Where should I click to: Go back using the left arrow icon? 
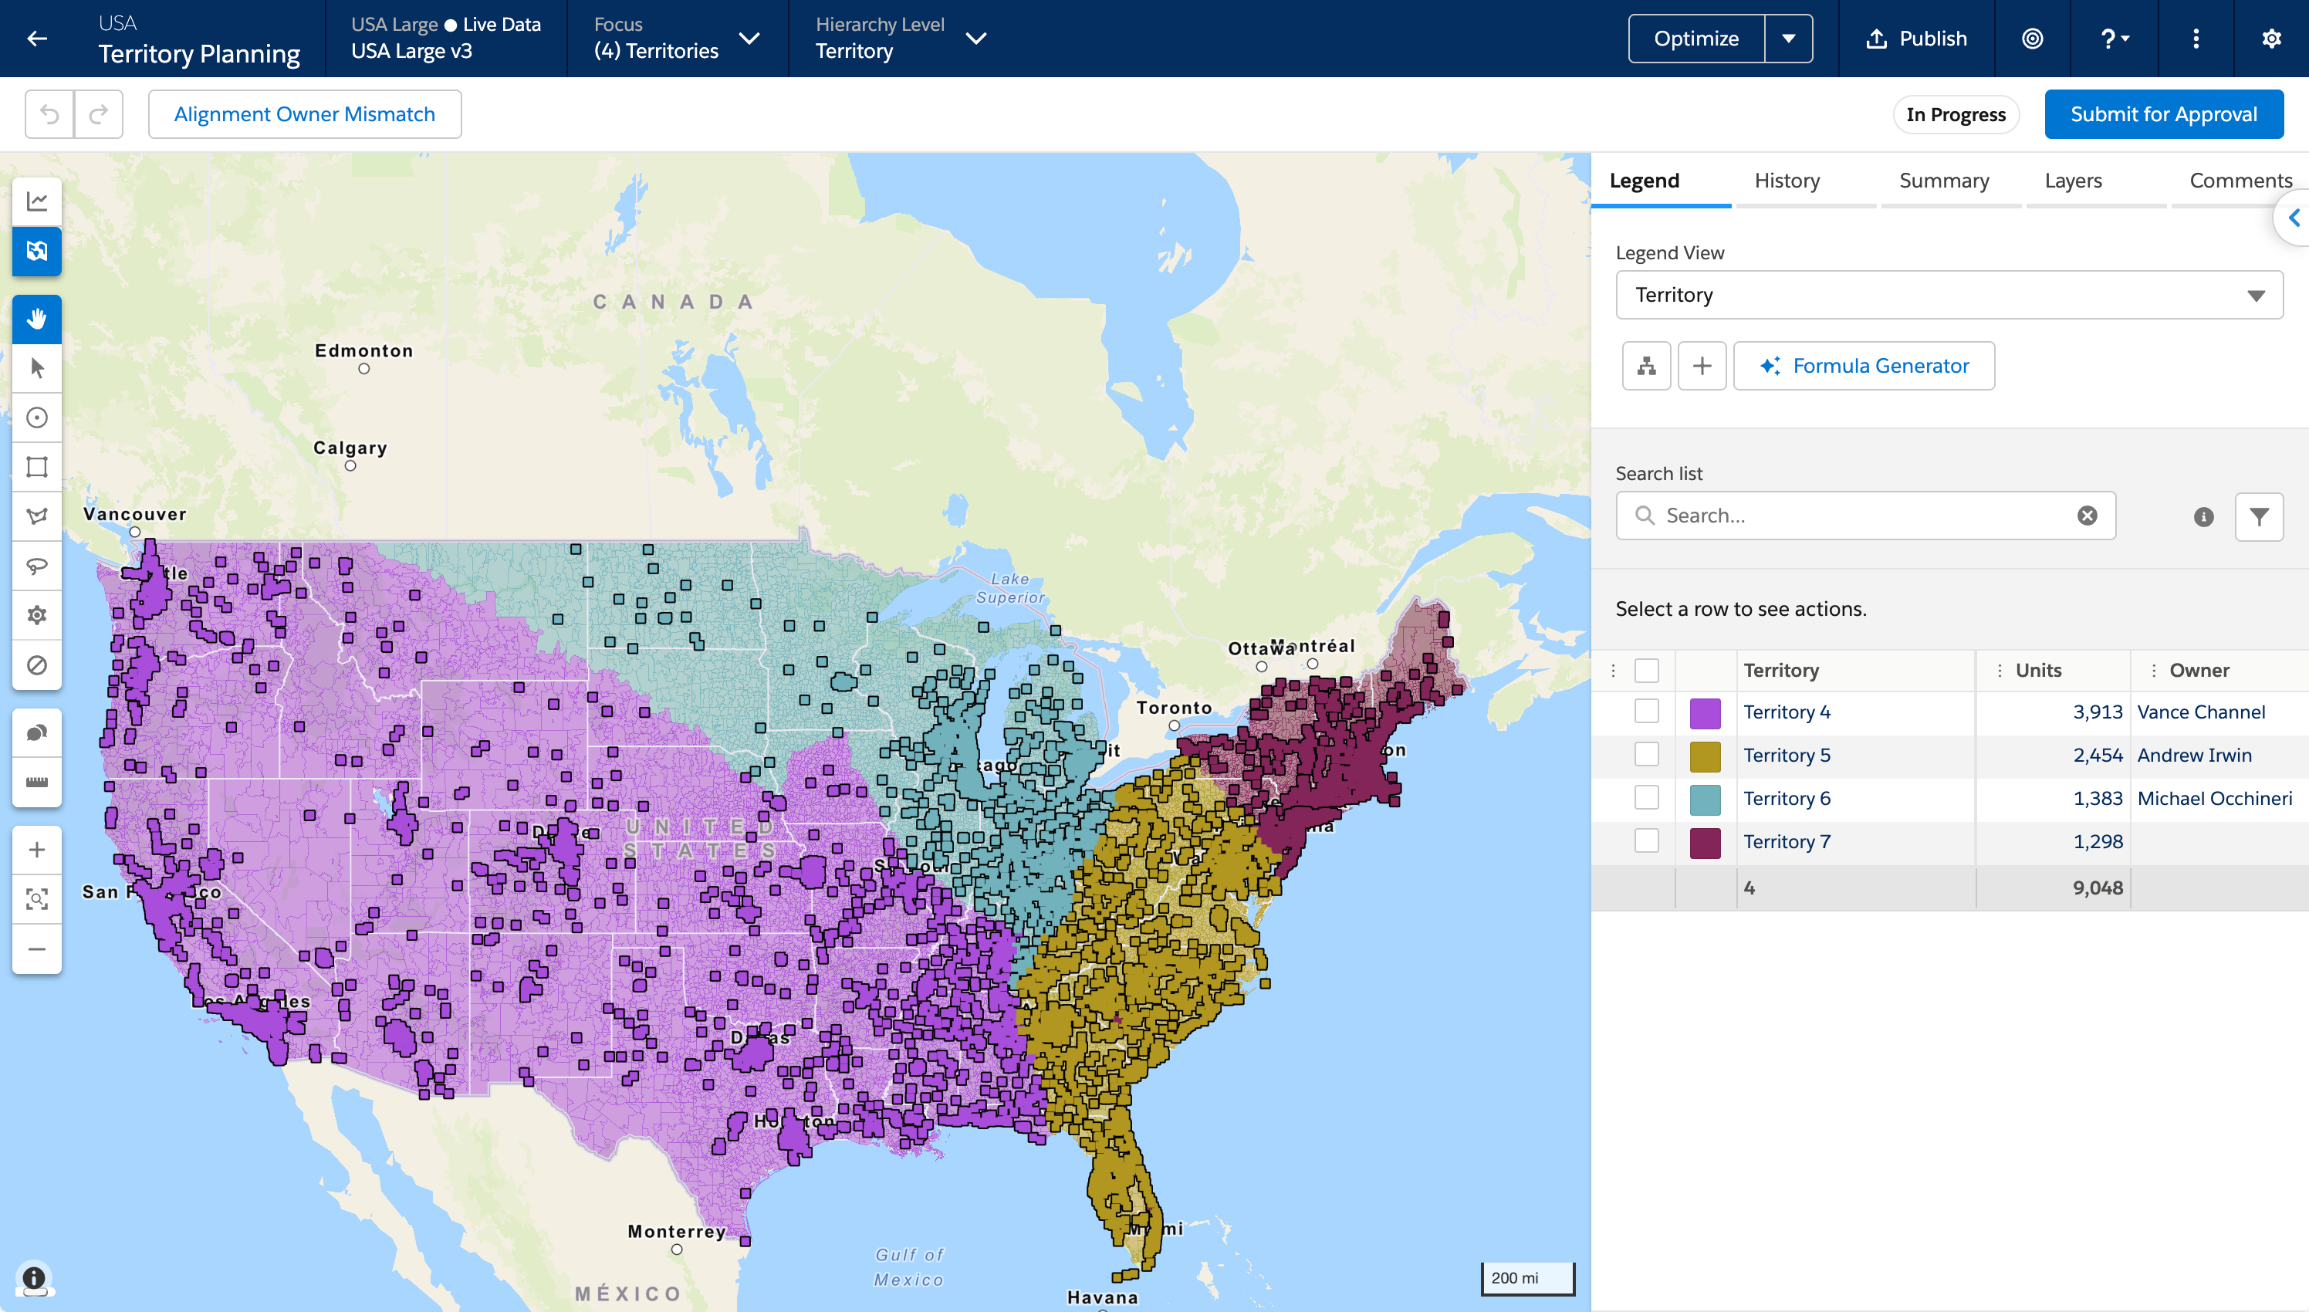(x=37, y=39)
